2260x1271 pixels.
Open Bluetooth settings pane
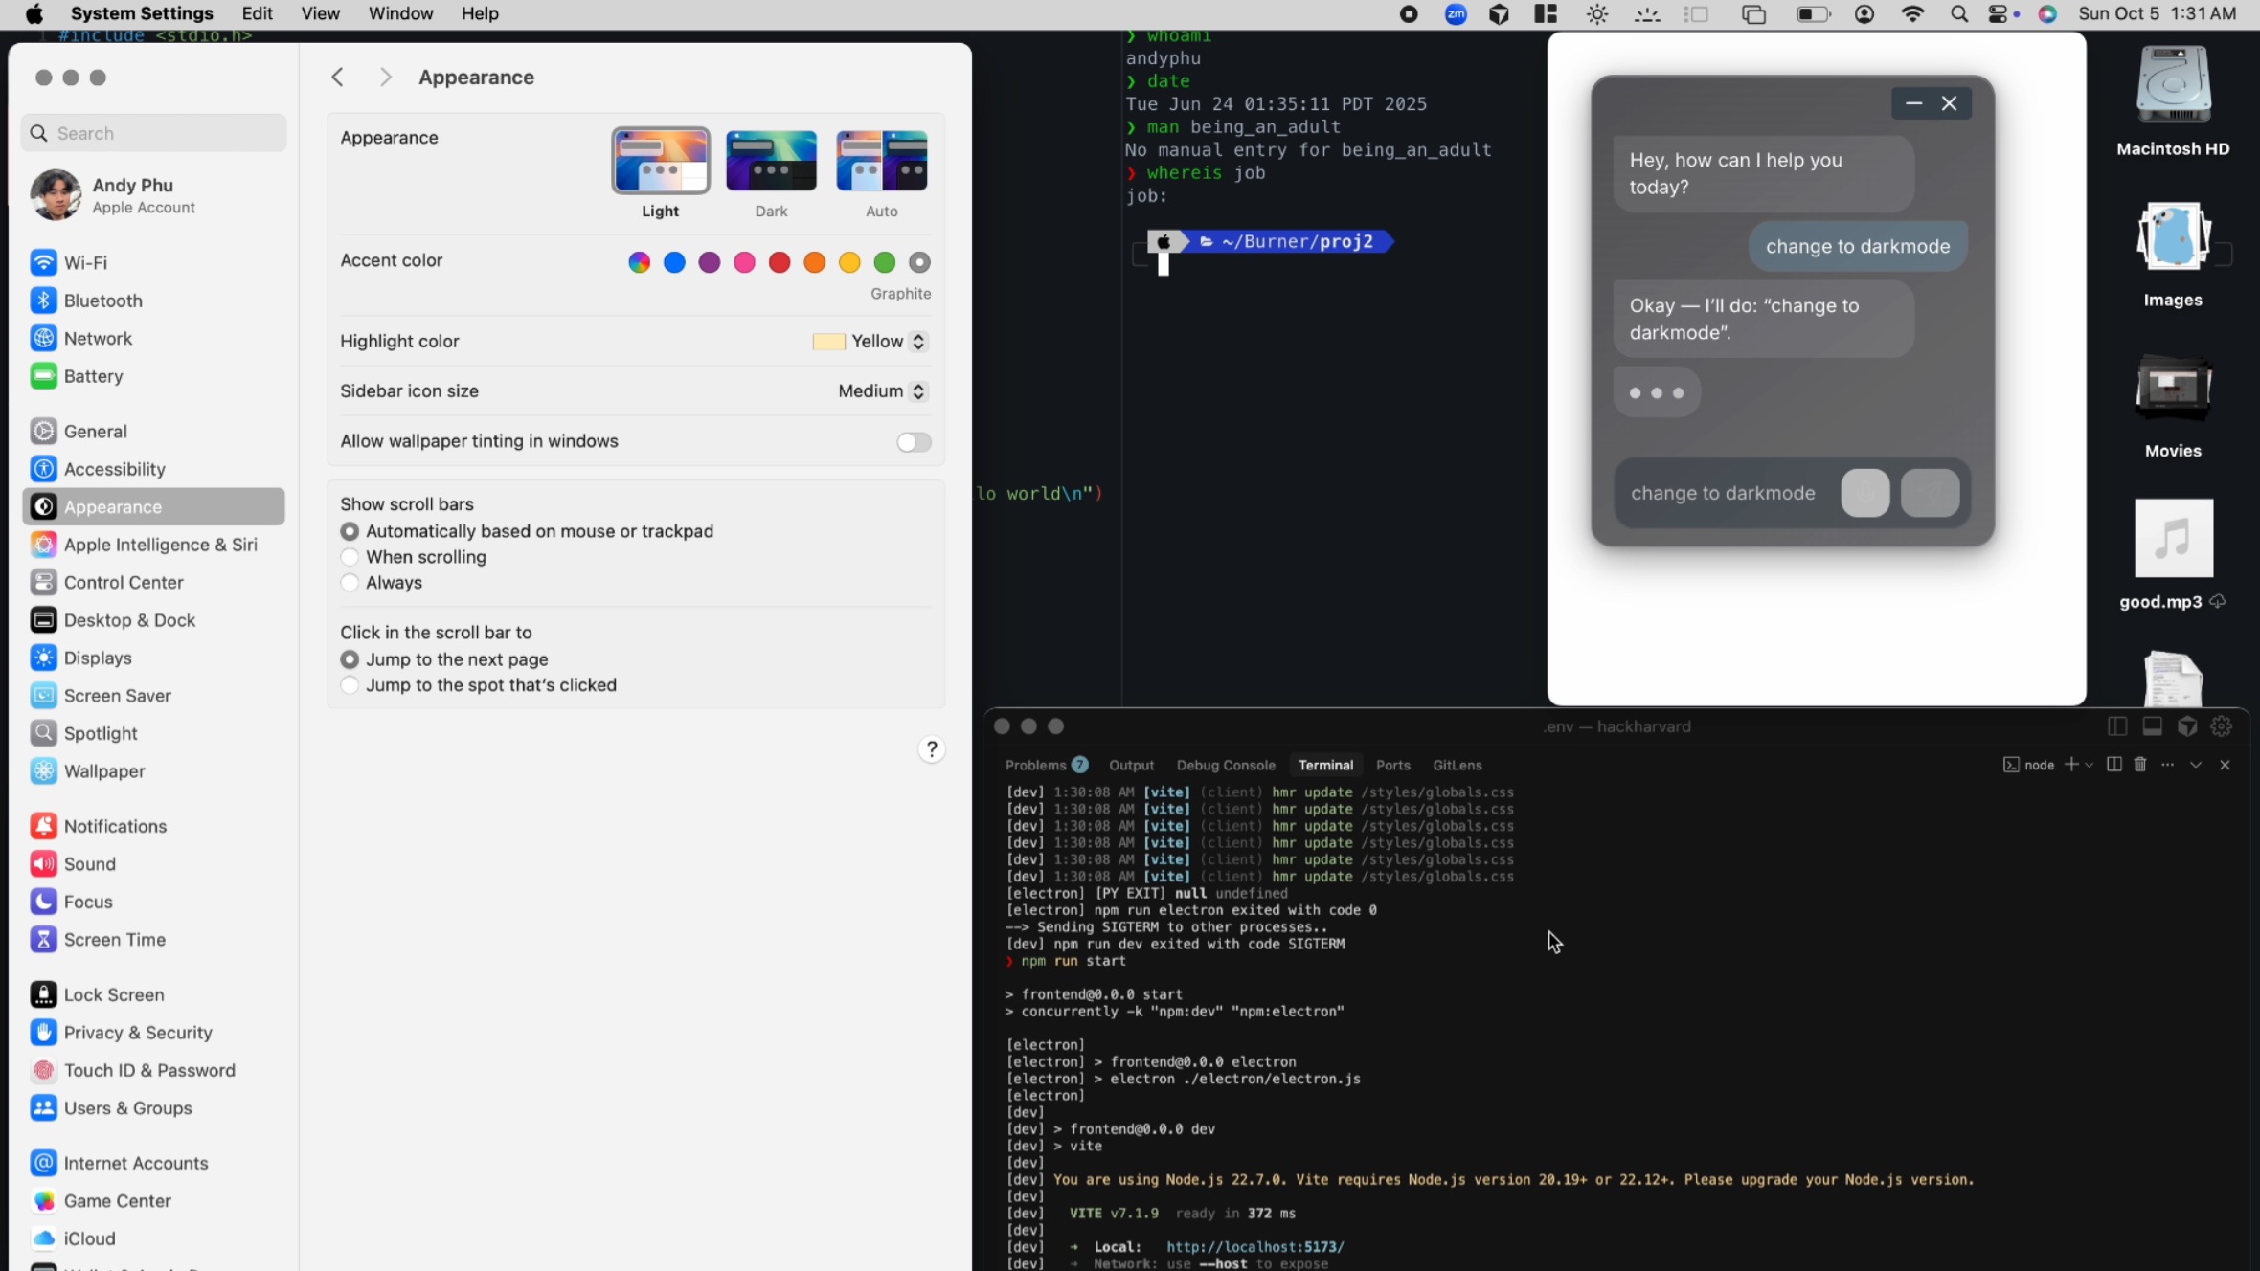(102, 301)
